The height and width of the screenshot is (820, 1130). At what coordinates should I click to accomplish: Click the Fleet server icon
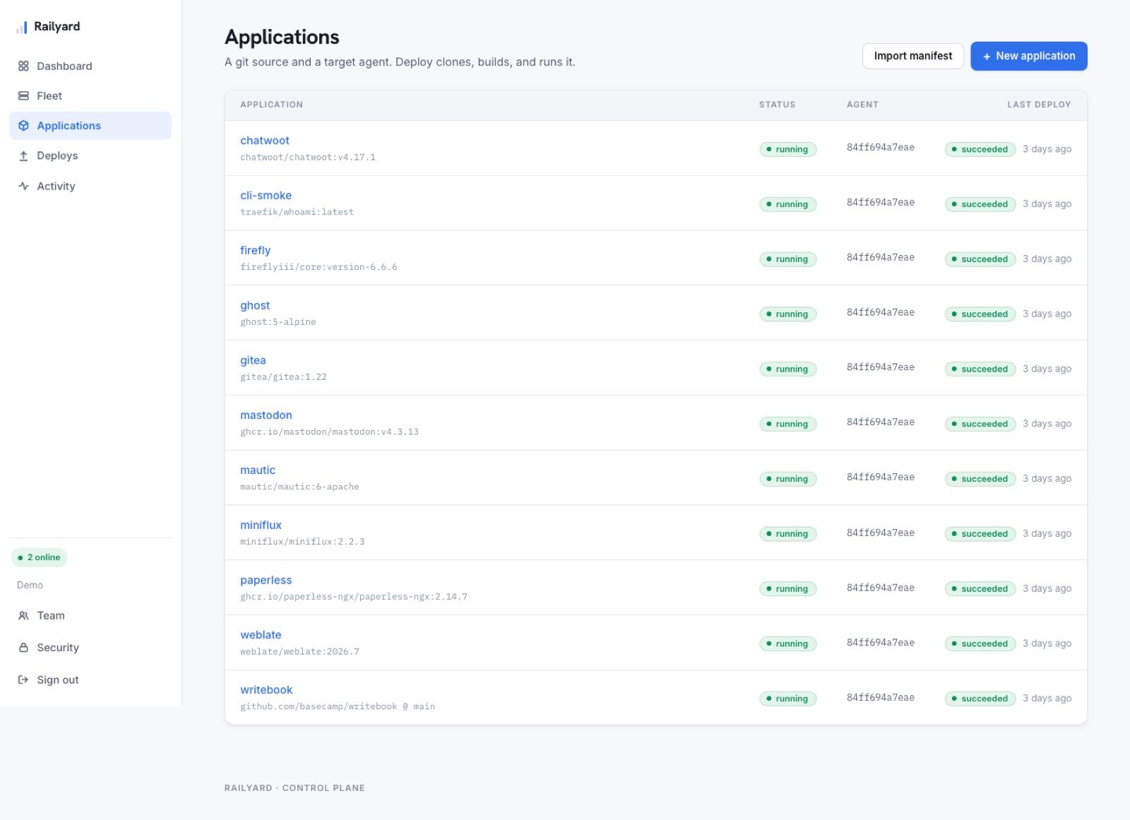pos(23,95)
